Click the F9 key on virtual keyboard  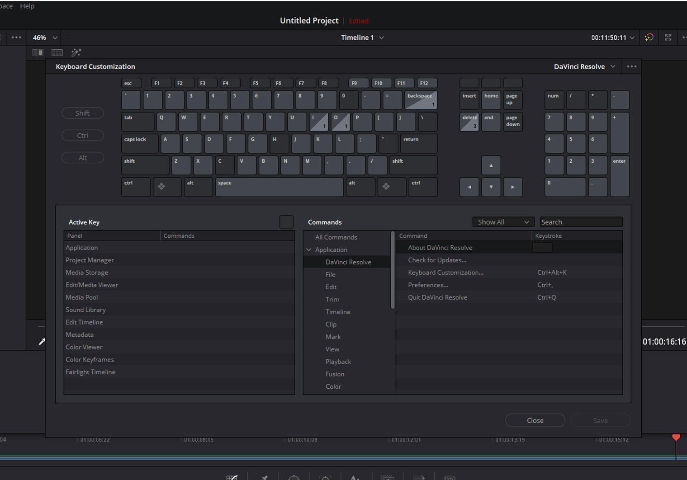359,83
